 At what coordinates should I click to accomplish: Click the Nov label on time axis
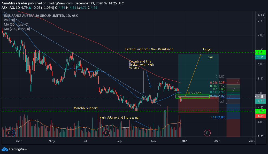coord(154,141)
